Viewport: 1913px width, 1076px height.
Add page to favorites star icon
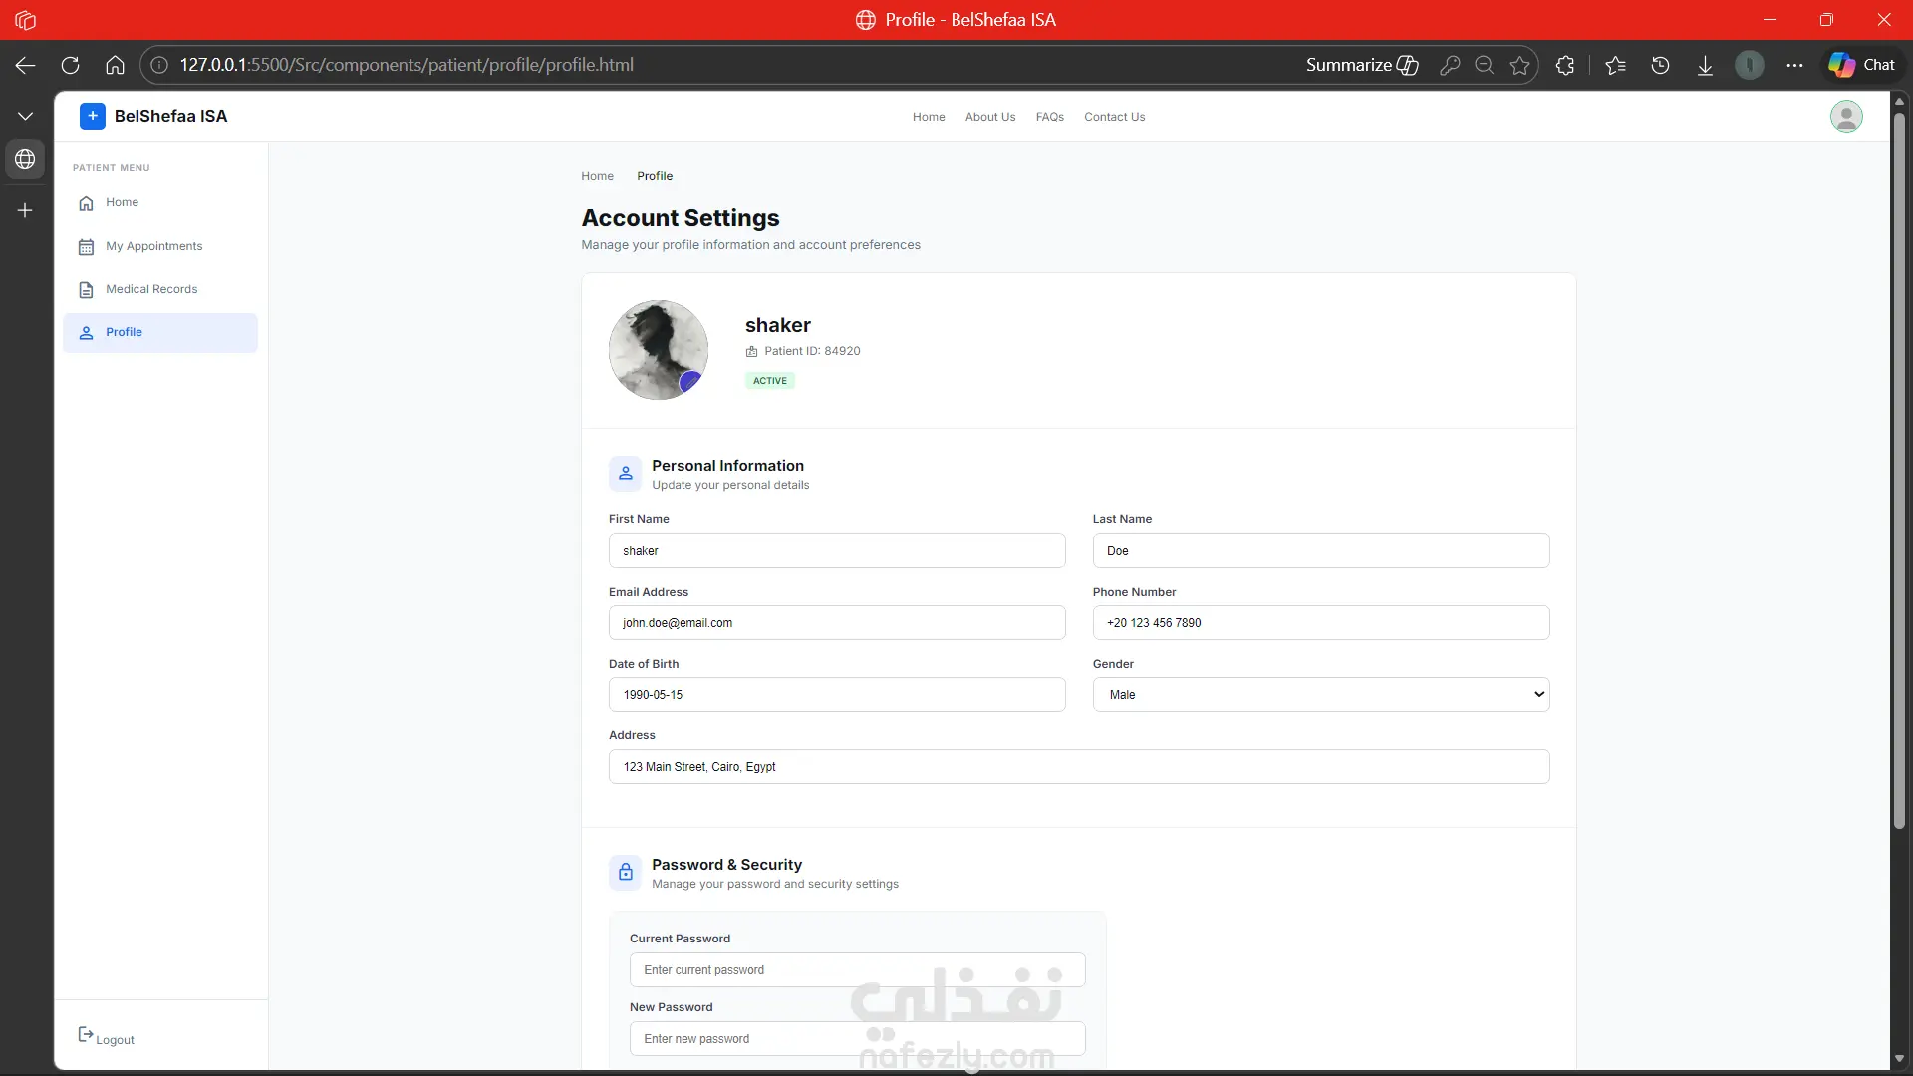(1519, 65)
